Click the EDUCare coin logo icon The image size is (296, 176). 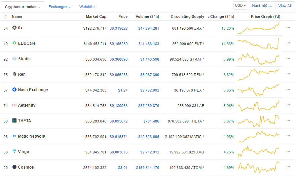[x=14, y=43]
